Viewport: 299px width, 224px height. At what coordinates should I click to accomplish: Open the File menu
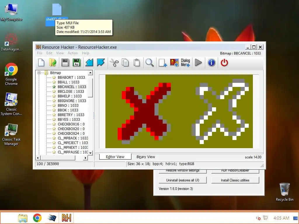tap(40, 53)
